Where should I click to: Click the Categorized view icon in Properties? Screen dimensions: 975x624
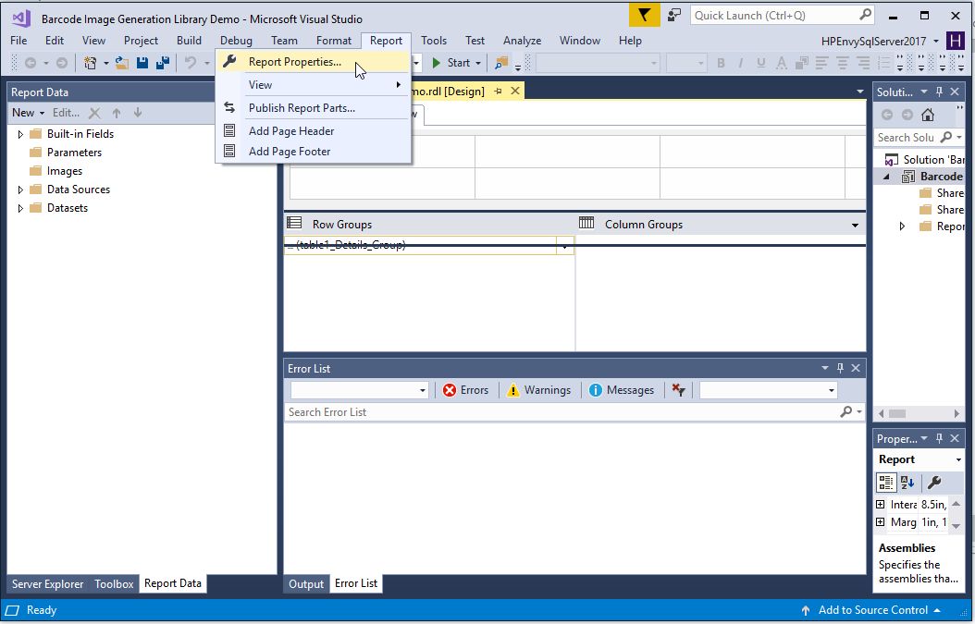(x=886, y=483)
